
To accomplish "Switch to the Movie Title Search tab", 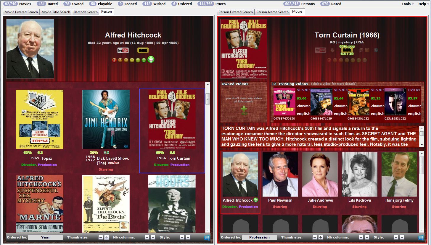I will click(56, 12).
